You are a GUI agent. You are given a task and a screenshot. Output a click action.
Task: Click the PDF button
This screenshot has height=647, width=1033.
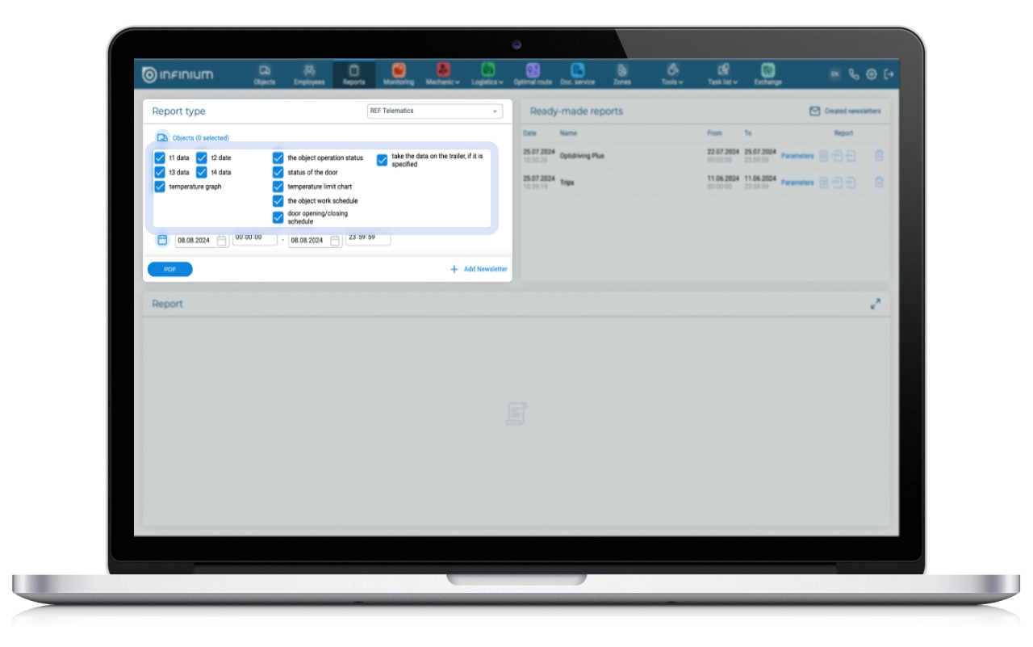coord(169,269)
